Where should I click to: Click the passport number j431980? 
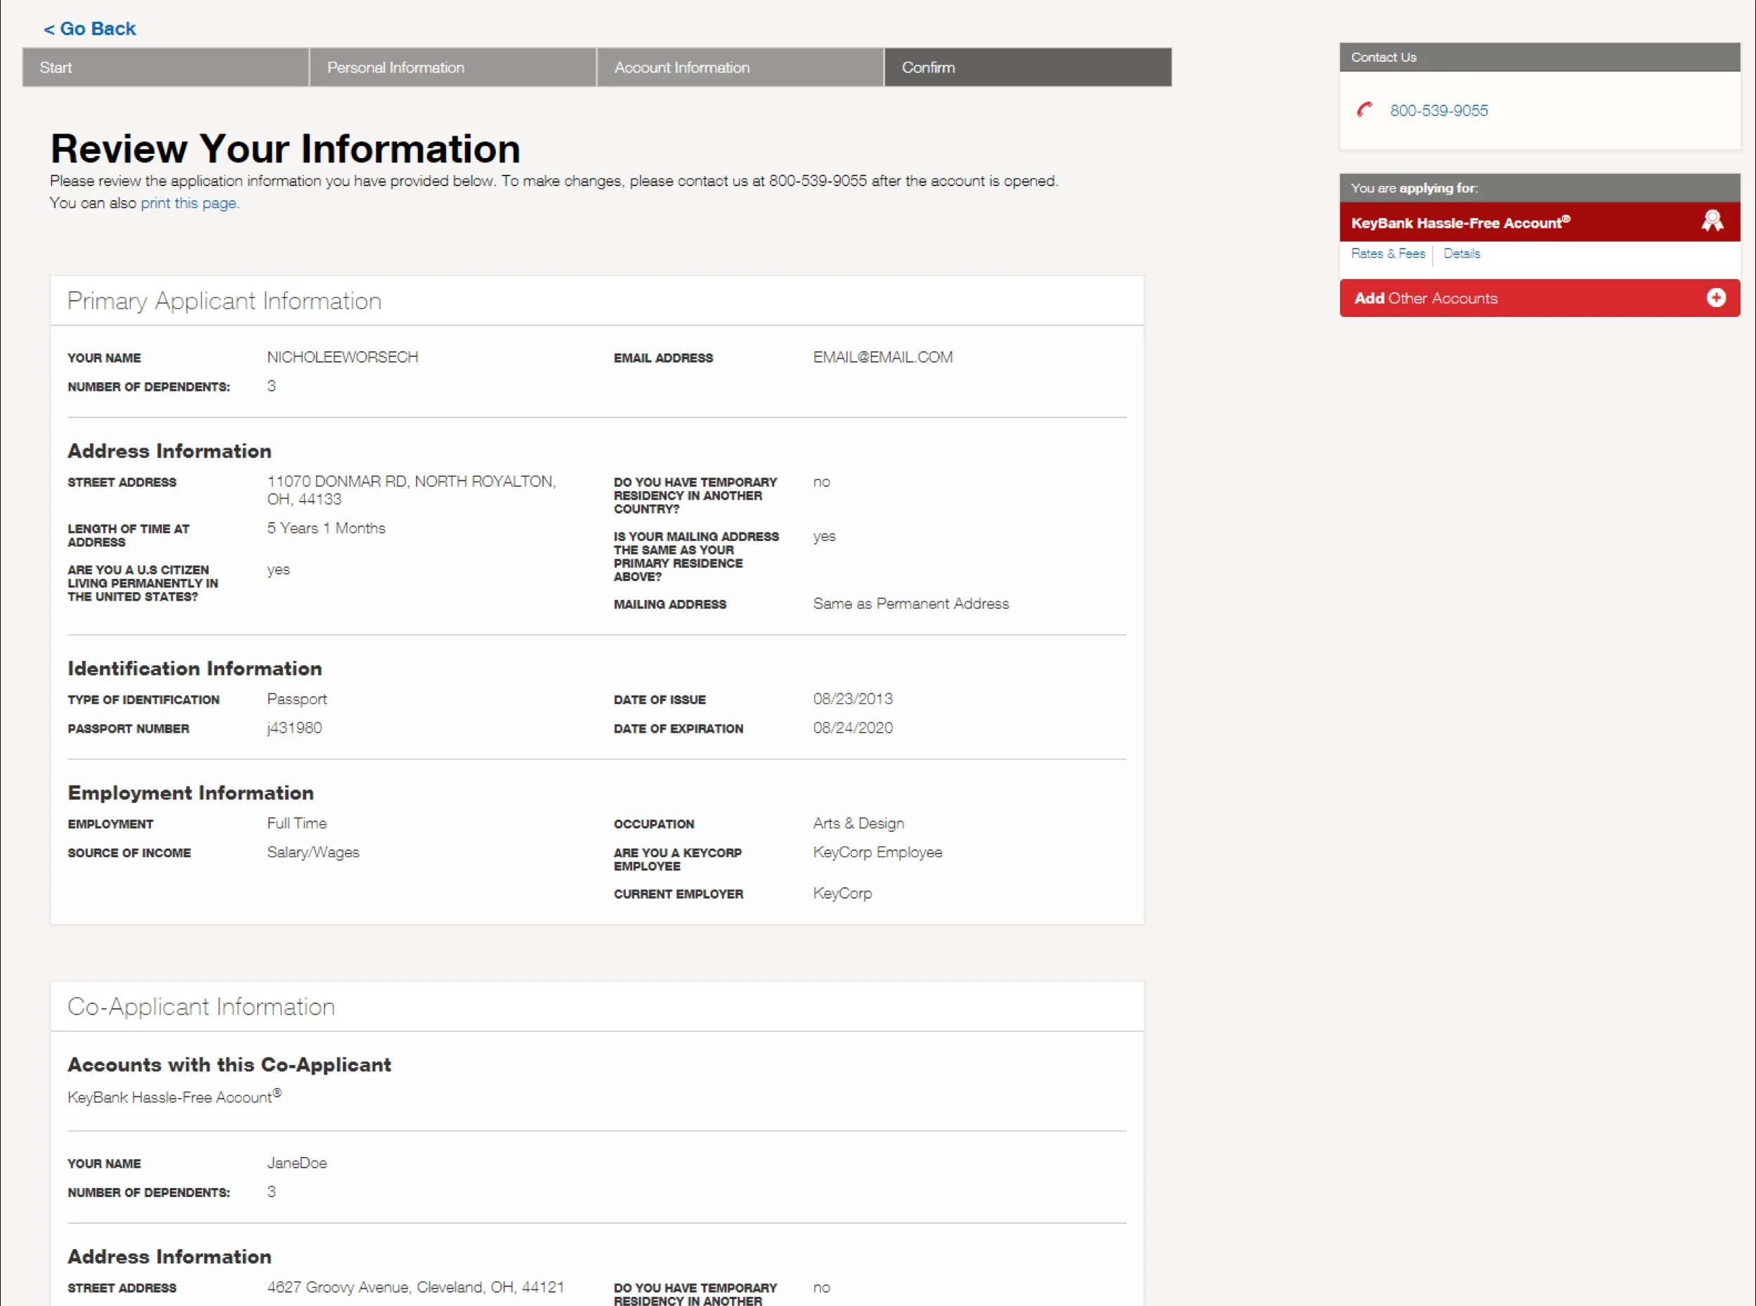point(294,728)
